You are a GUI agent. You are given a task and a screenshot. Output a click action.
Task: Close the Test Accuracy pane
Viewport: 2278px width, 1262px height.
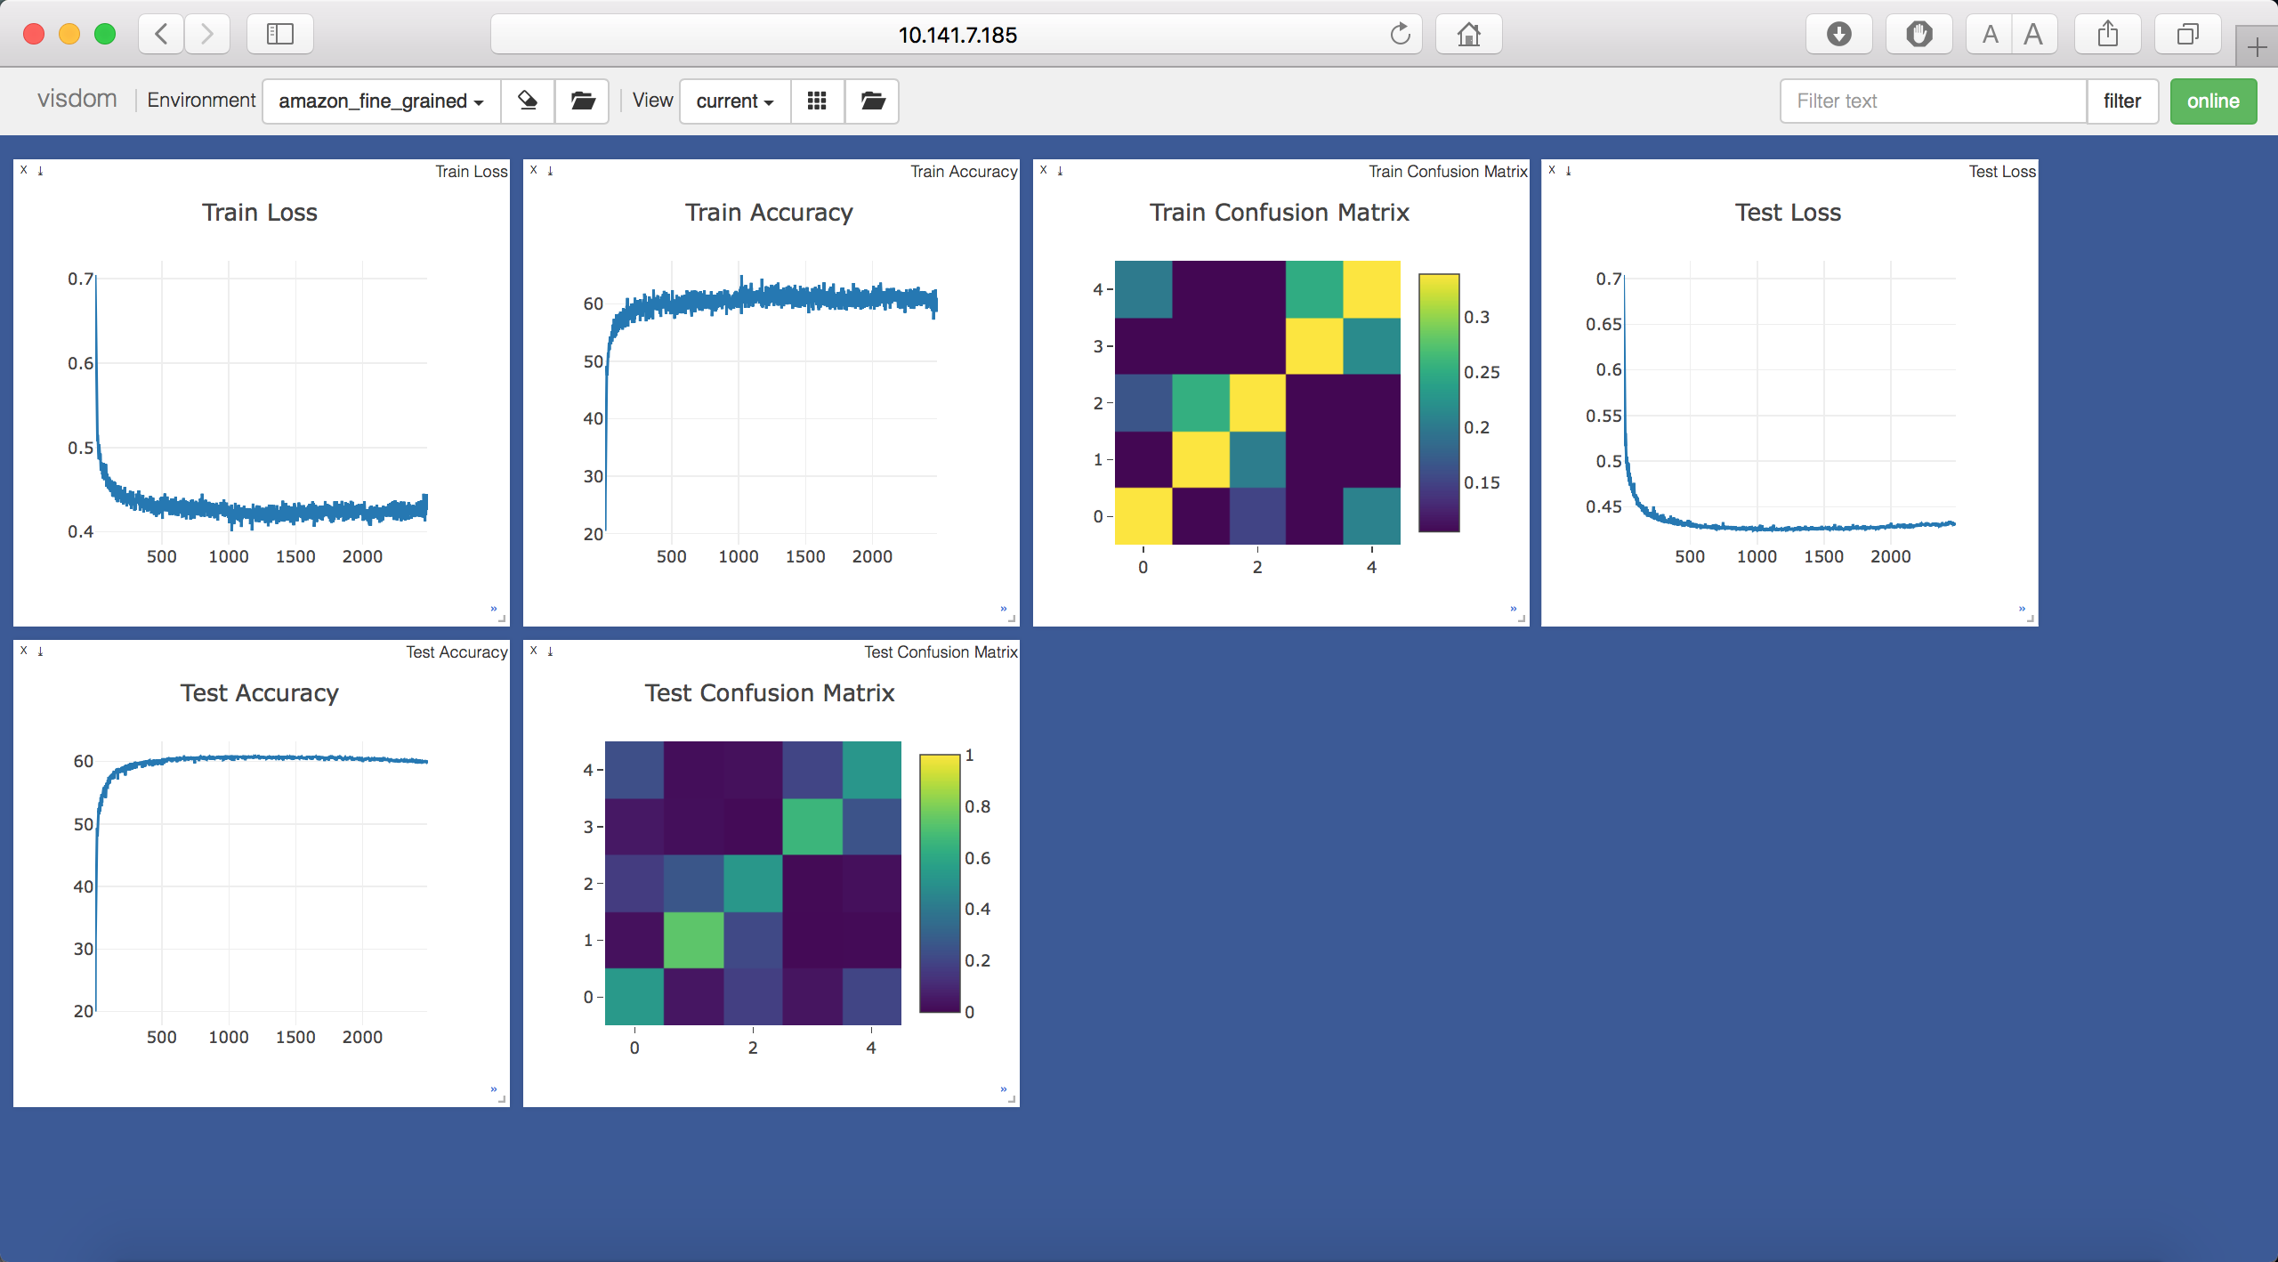point(24,651)
